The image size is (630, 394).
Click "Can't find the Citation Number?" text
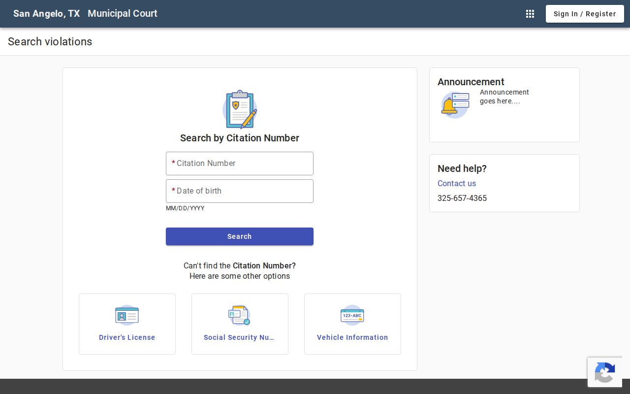240,265
